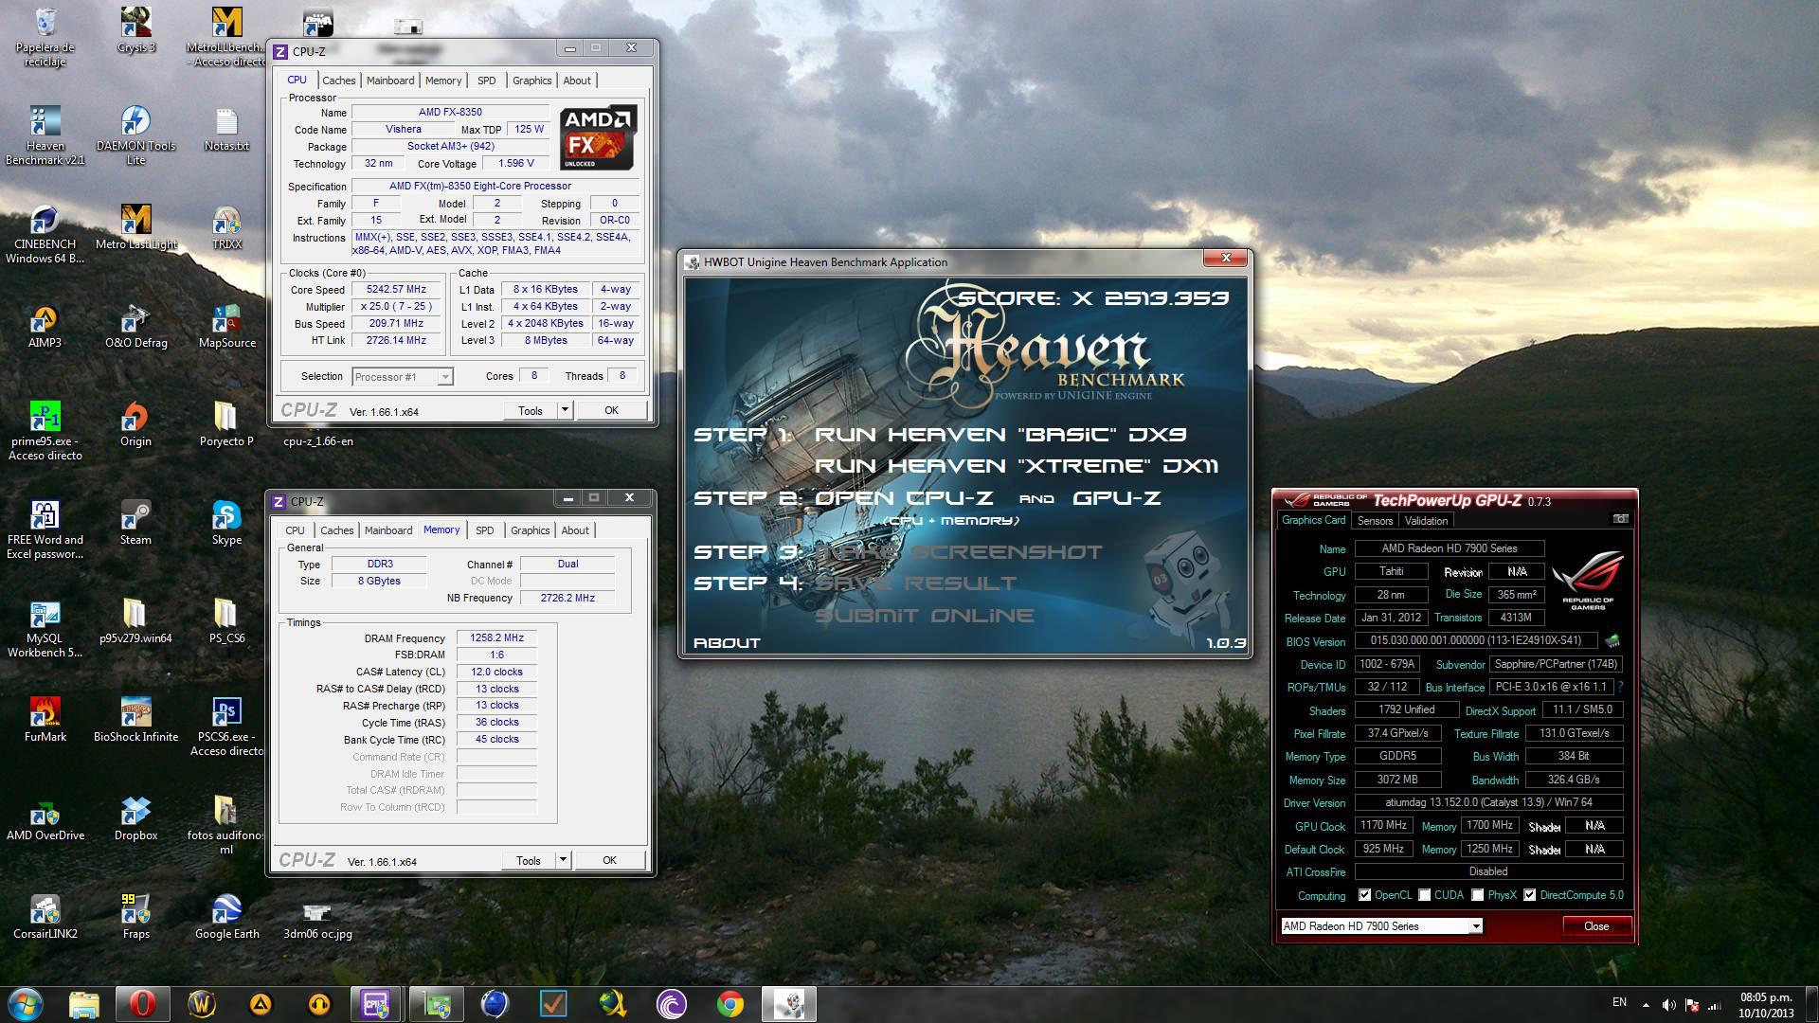Toggle CUDA checkbox in GPU-Z
The height and width of the screenshot is (1023, 1819).
click(1424, 895)
